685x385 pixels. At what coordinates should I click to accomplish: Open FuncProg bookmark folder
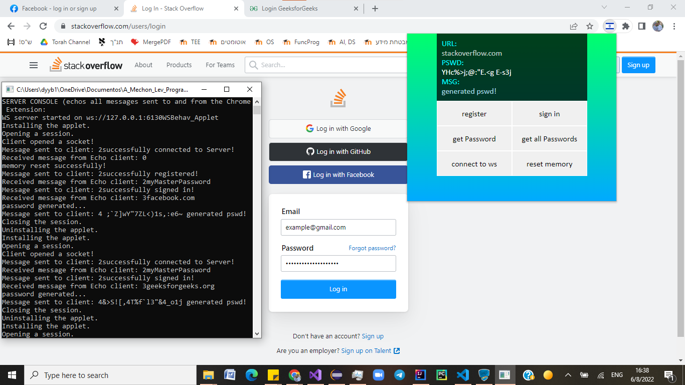301,42
